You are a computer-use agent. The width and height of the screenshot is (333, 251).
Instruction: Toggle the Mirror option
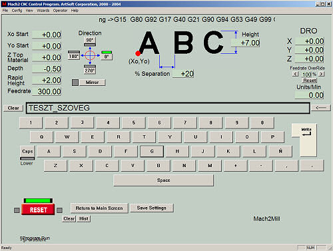(92, 83)
